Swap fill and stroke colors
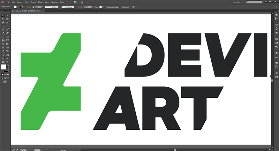The height and width of the screenshot is (151, 279). pos(8,65)
